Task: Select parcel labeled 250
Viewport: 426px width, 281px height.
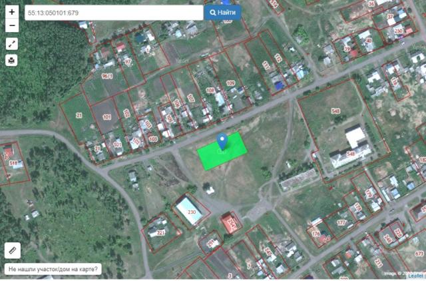Action: coord(398,31)
